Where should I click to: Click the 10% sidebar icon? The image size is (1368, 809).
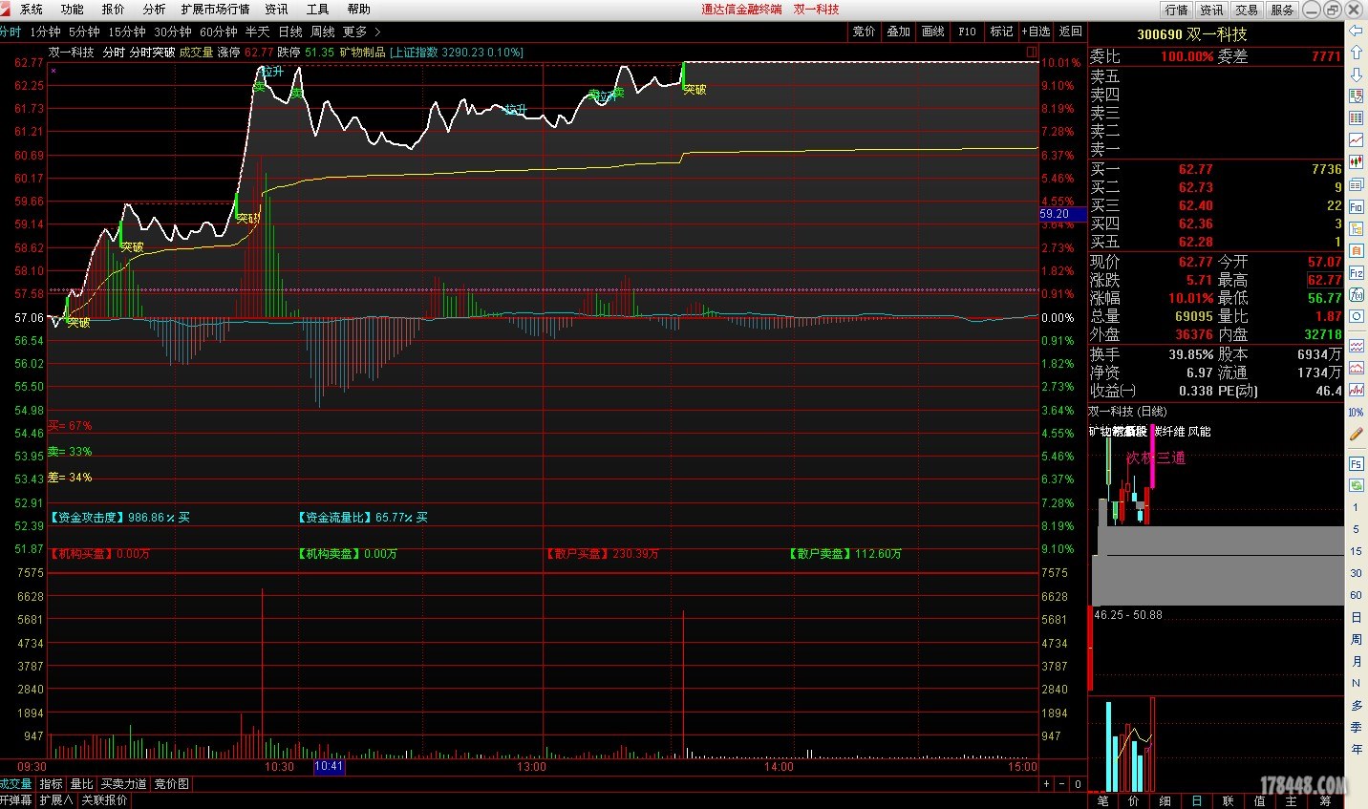1356,413
